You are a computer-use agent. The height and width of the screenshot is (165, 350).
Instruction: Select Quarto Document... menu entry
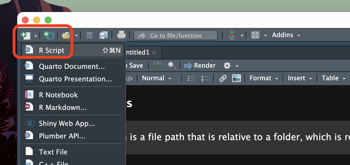[x=73, y=66]
